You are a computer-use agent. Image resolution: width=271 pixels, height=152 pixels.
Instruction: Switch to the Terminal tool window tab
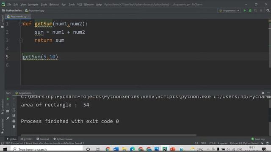42,139
